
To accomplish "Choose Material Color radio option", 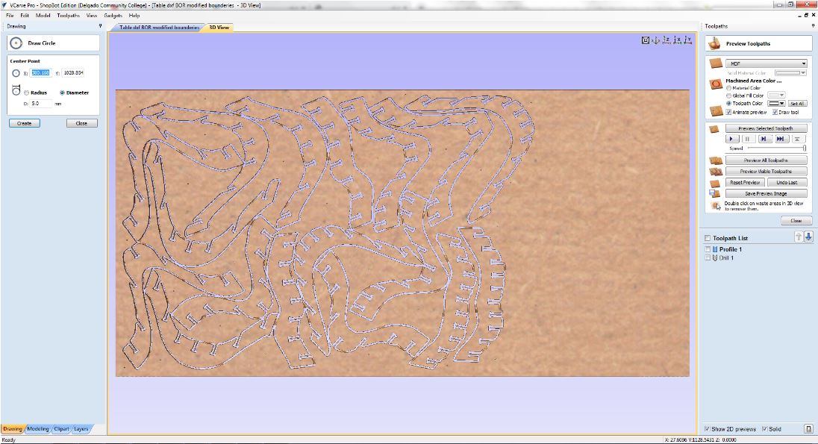I will (x=728, y=88).
